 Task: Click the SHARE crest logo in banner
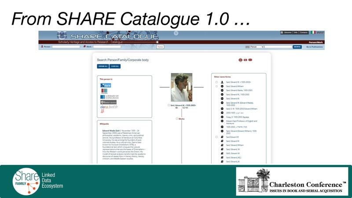62,35
